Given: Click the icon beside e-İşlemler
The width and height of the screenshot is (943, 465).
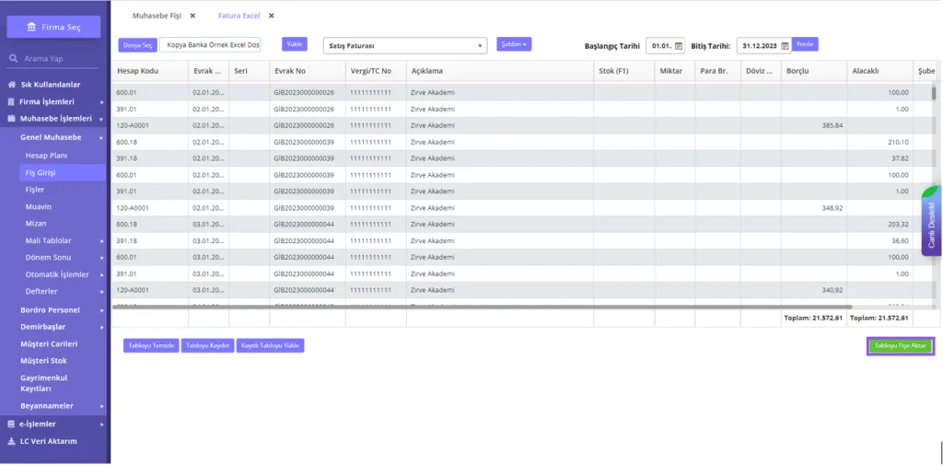Looking at the screenshot, I should coord(11,424).
